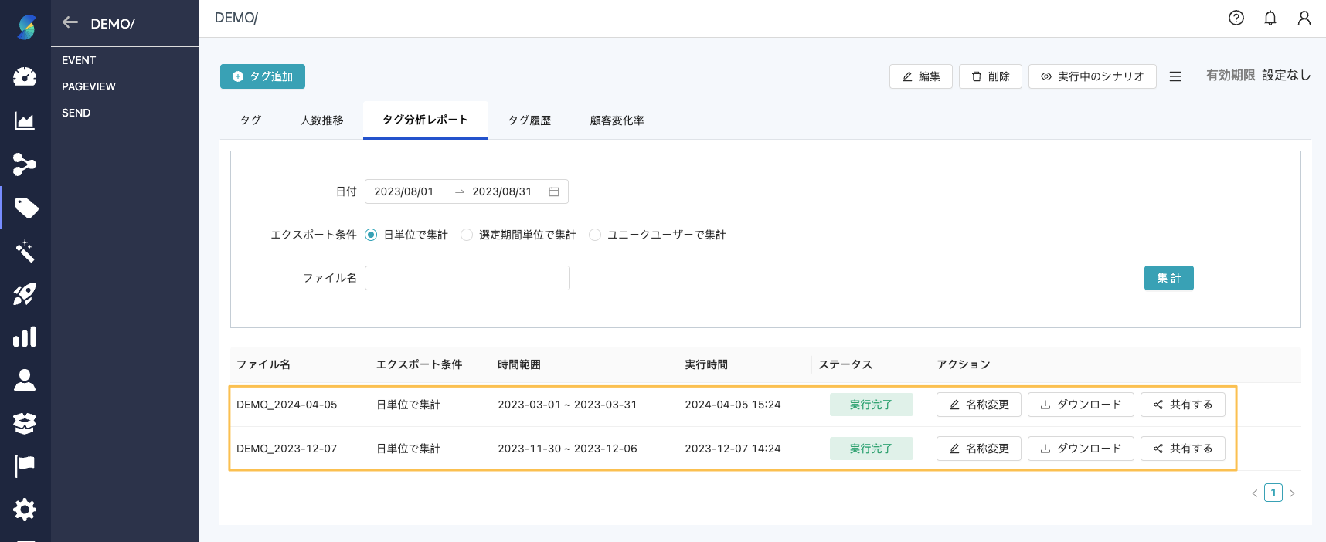Click the user profile icon in header
Viewport: 1326px width, 542px height.
point(1304,18)
